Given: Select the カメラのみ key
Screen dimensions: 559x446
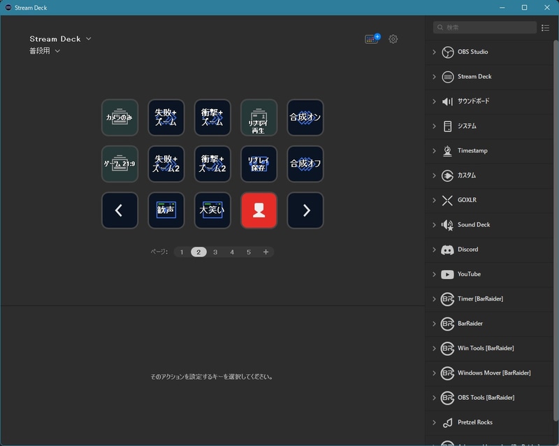Looking at the screenshot, I should (x=119, y=117).
